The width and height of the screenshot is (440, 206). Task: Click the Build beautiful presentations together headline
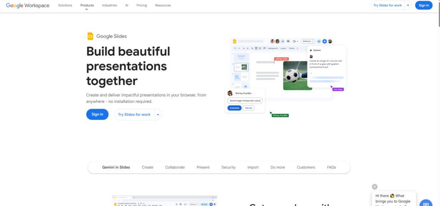[128, 66]
